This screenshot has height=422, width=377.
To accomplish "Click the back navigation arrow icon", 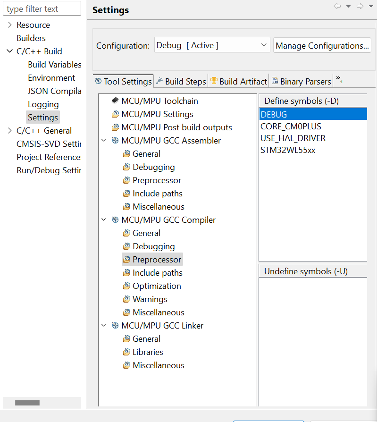I will point(337,6).
